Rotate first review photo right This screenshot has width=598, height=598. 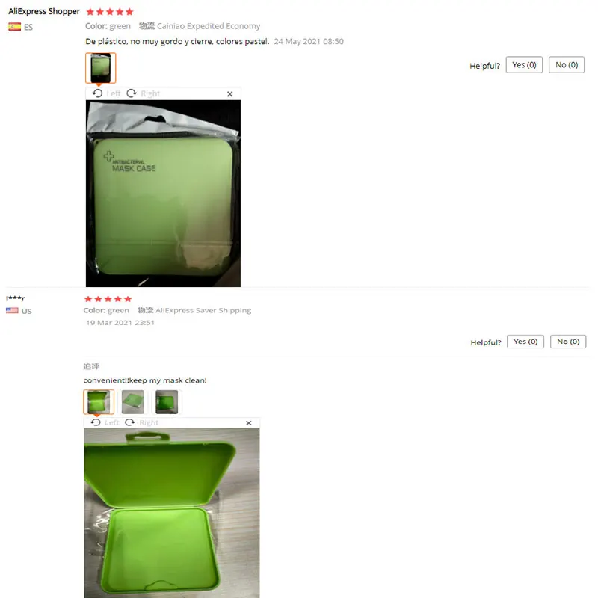point(143,93)
